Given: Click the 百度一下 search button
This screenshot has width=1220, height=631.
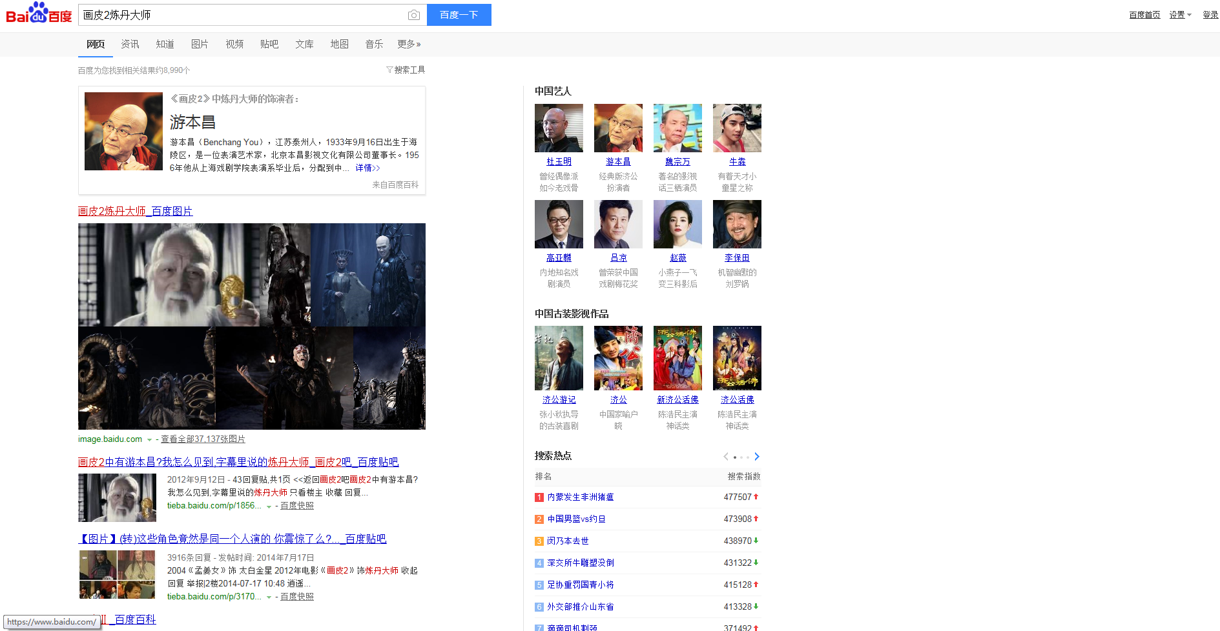Looking at the screenshot, I should tap(459, 15).
